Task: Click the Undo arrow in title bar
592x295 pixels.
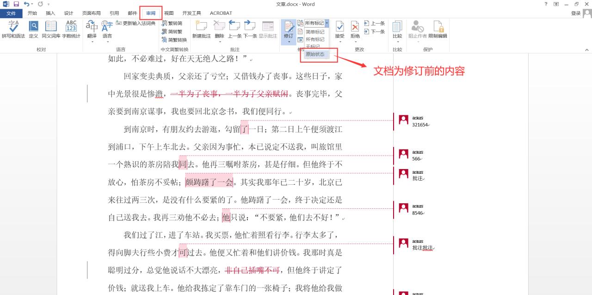Action: pos(26,4)
